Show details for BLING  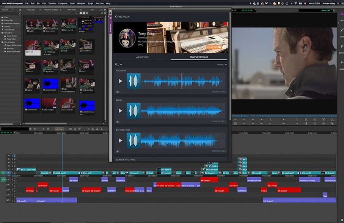click(218, 121)
